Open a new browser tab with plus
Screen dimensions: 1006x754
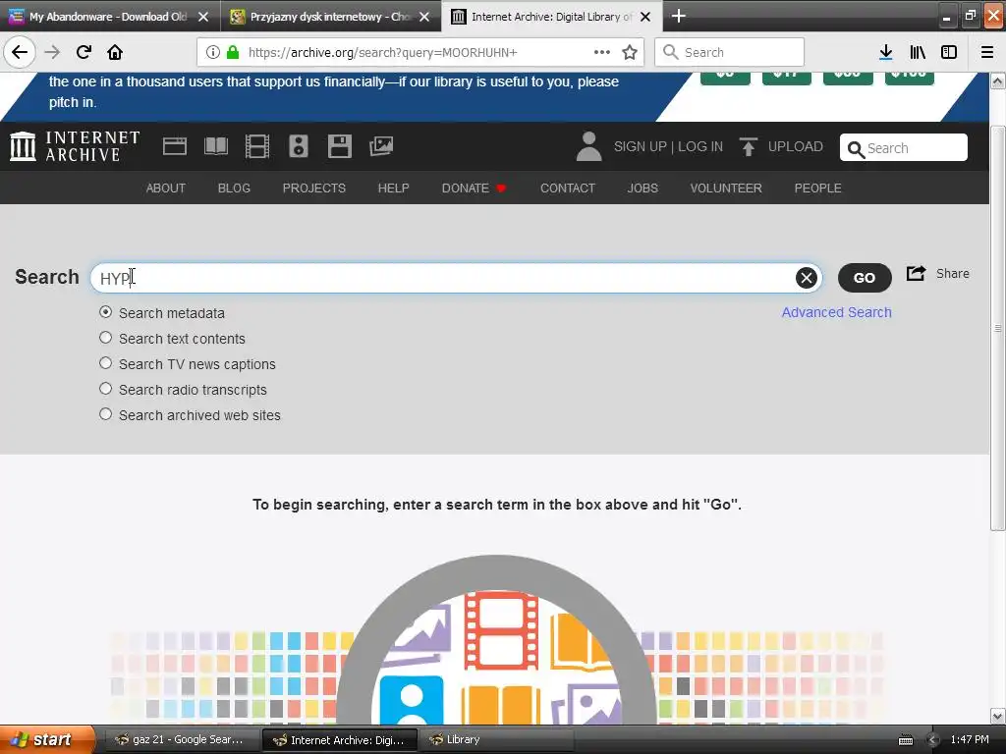[x=678, y=16]
